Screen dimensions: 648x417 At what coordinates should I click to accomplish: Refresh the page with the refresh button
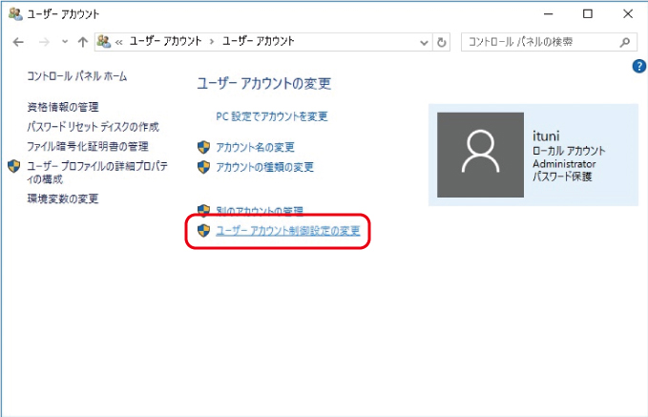(x=441, y=42)
